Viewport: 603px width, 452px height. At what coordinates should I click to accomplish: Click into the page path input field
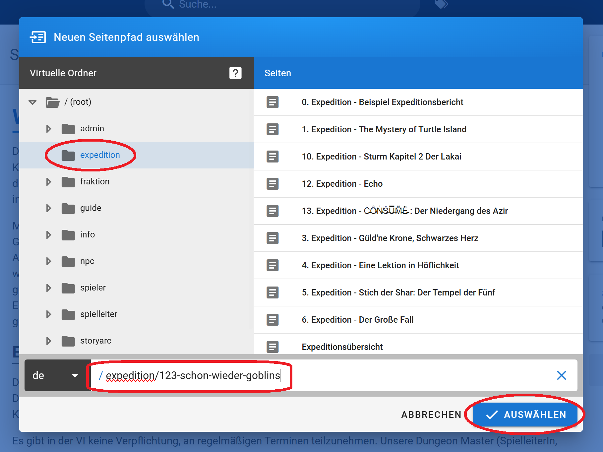click(398, 375)
